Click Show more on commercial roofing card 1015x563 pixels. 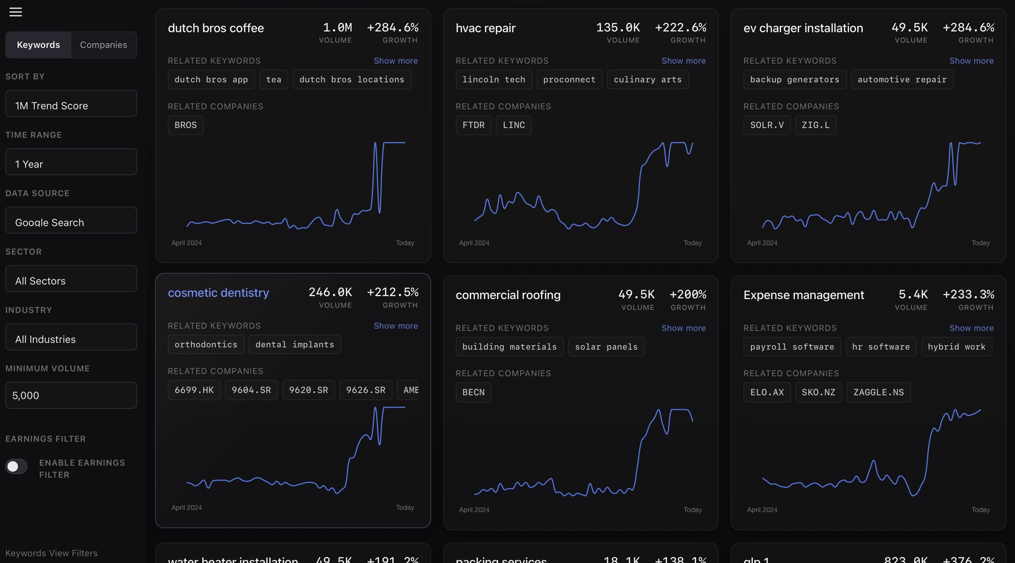click(683, 328)
